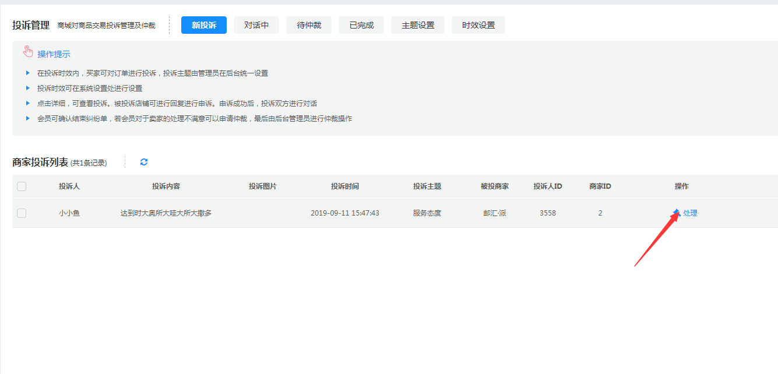Click the triangle bullet before 在投诉时效内 tip
The width and height of the screenshot is (778, 374).
click(27, 73)
